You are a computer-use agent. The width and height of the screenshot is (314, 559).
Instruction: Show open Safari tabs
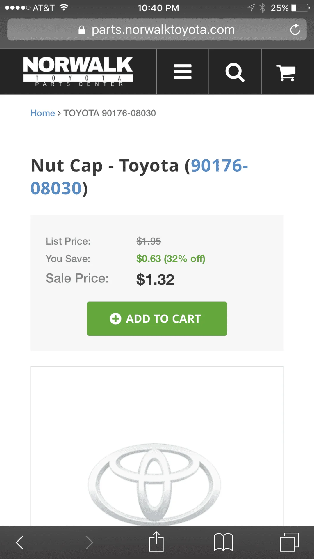click(289, 542)
